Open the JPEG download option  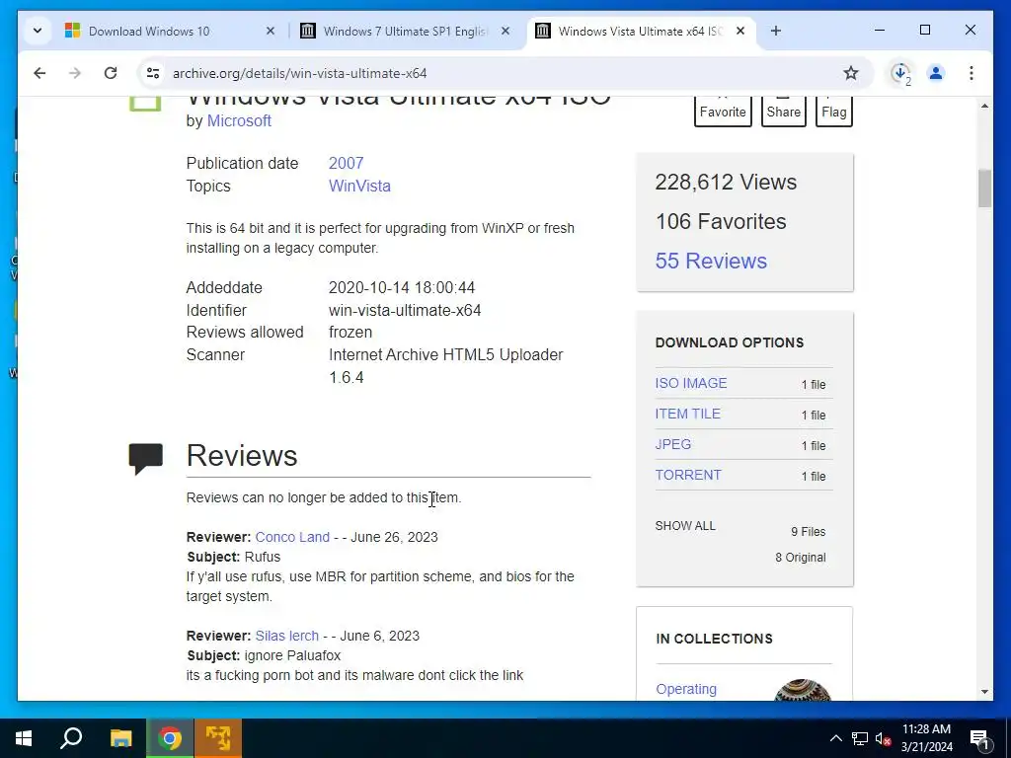(673, 444)
